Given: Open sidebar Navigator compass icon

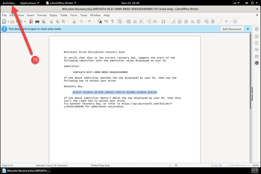Looking at the screenshot, I should [x=257, y=63].
